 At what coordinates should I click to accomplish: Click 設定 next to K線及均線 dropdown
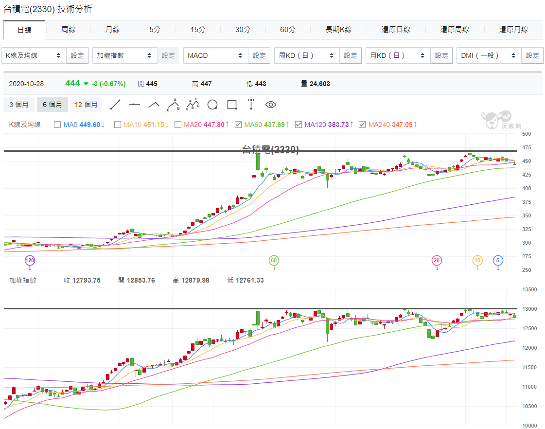click(77, 55)
